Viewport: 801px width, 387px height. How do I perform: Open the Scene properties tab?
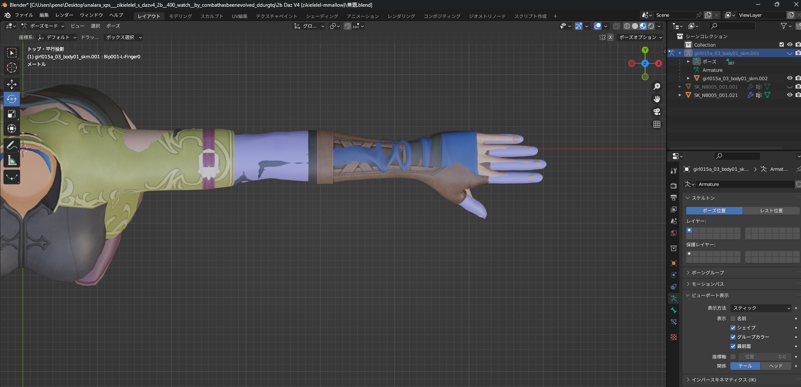[x=674, y=221]
